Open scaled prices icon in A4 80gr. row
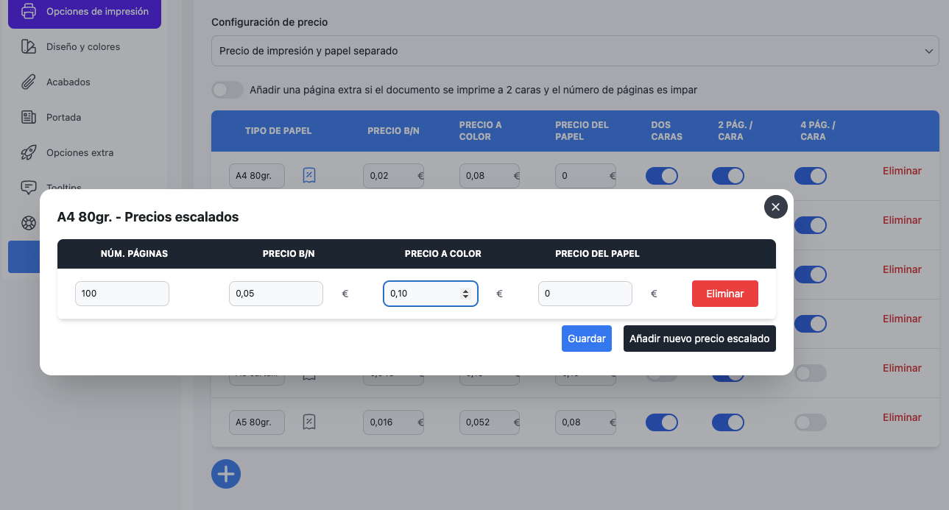The image size is (949, 510). (x=309, y=176)
